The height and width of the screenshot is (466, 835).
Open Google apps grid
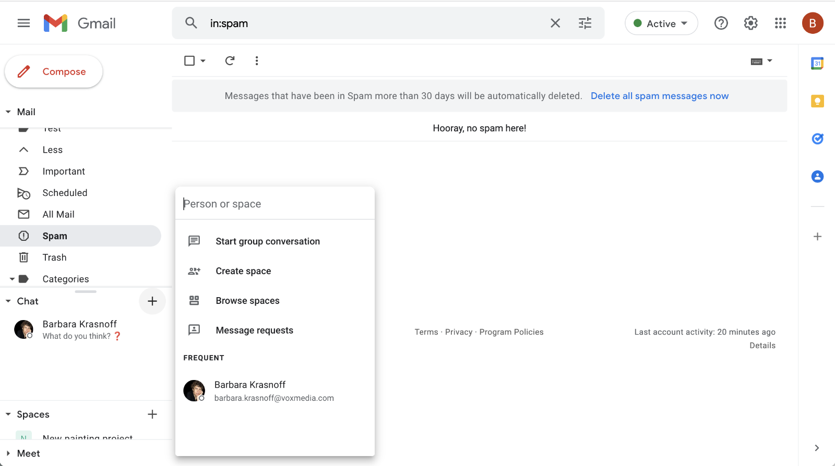click(780, 23)
